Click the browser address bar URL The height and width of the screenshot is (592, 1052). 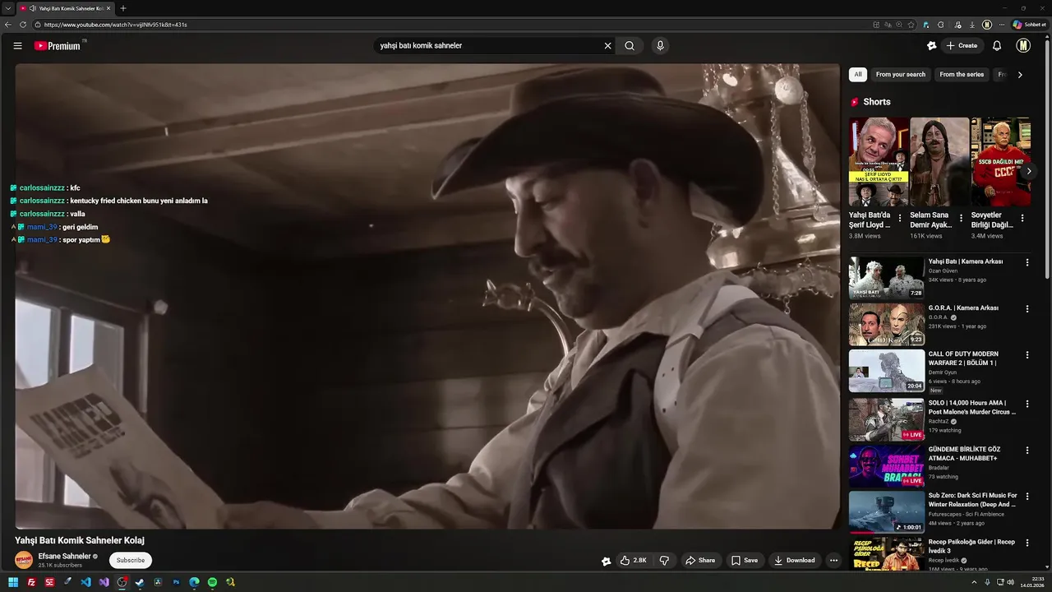[x=116, y=25]
